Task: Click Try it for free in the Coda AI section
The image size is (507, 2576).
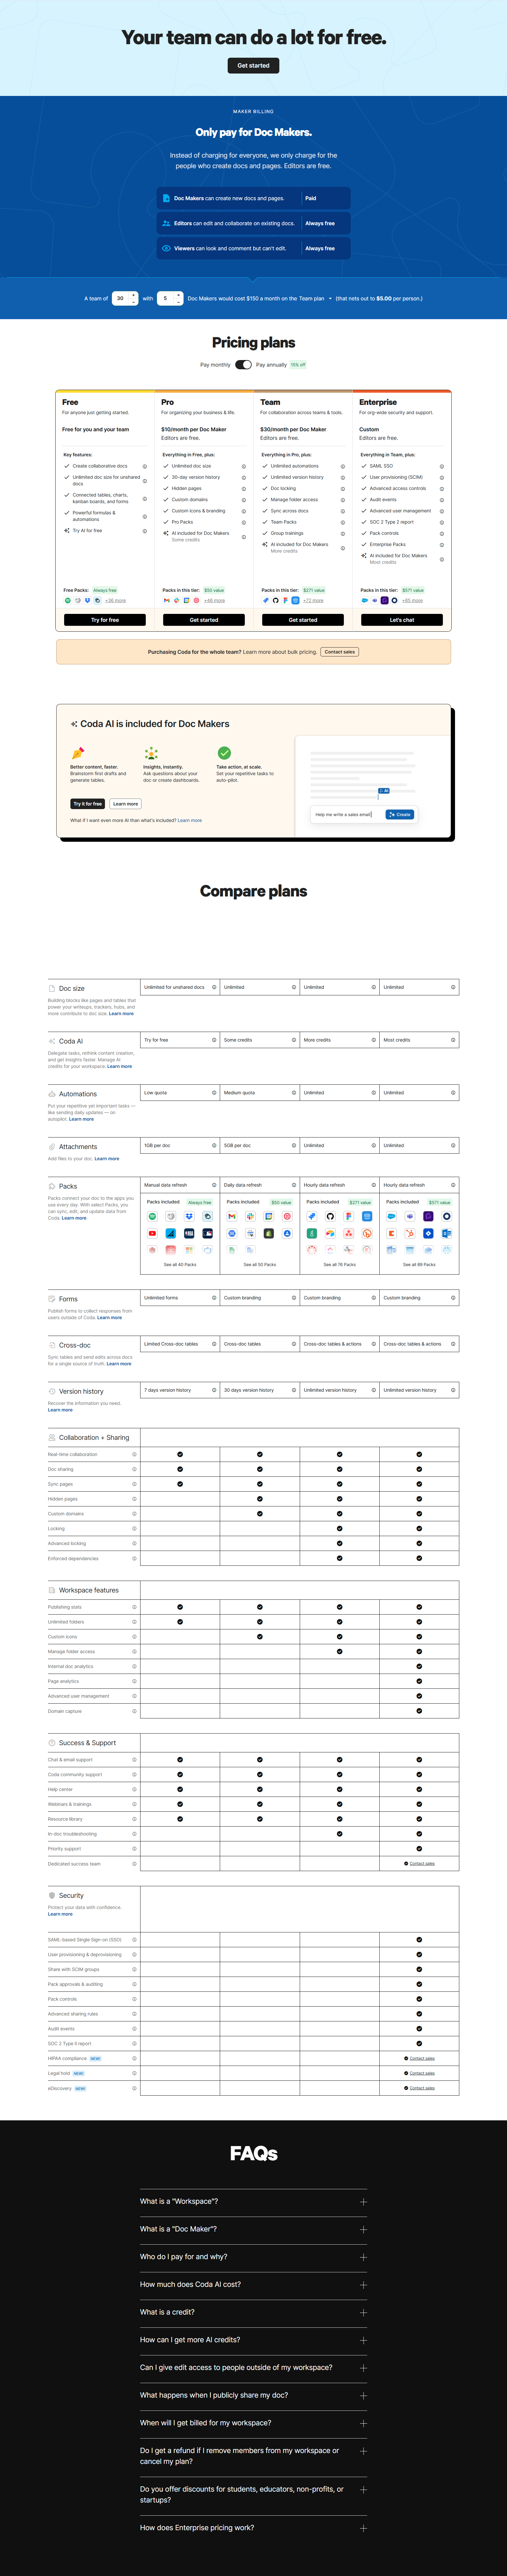Action: [88, 804]
